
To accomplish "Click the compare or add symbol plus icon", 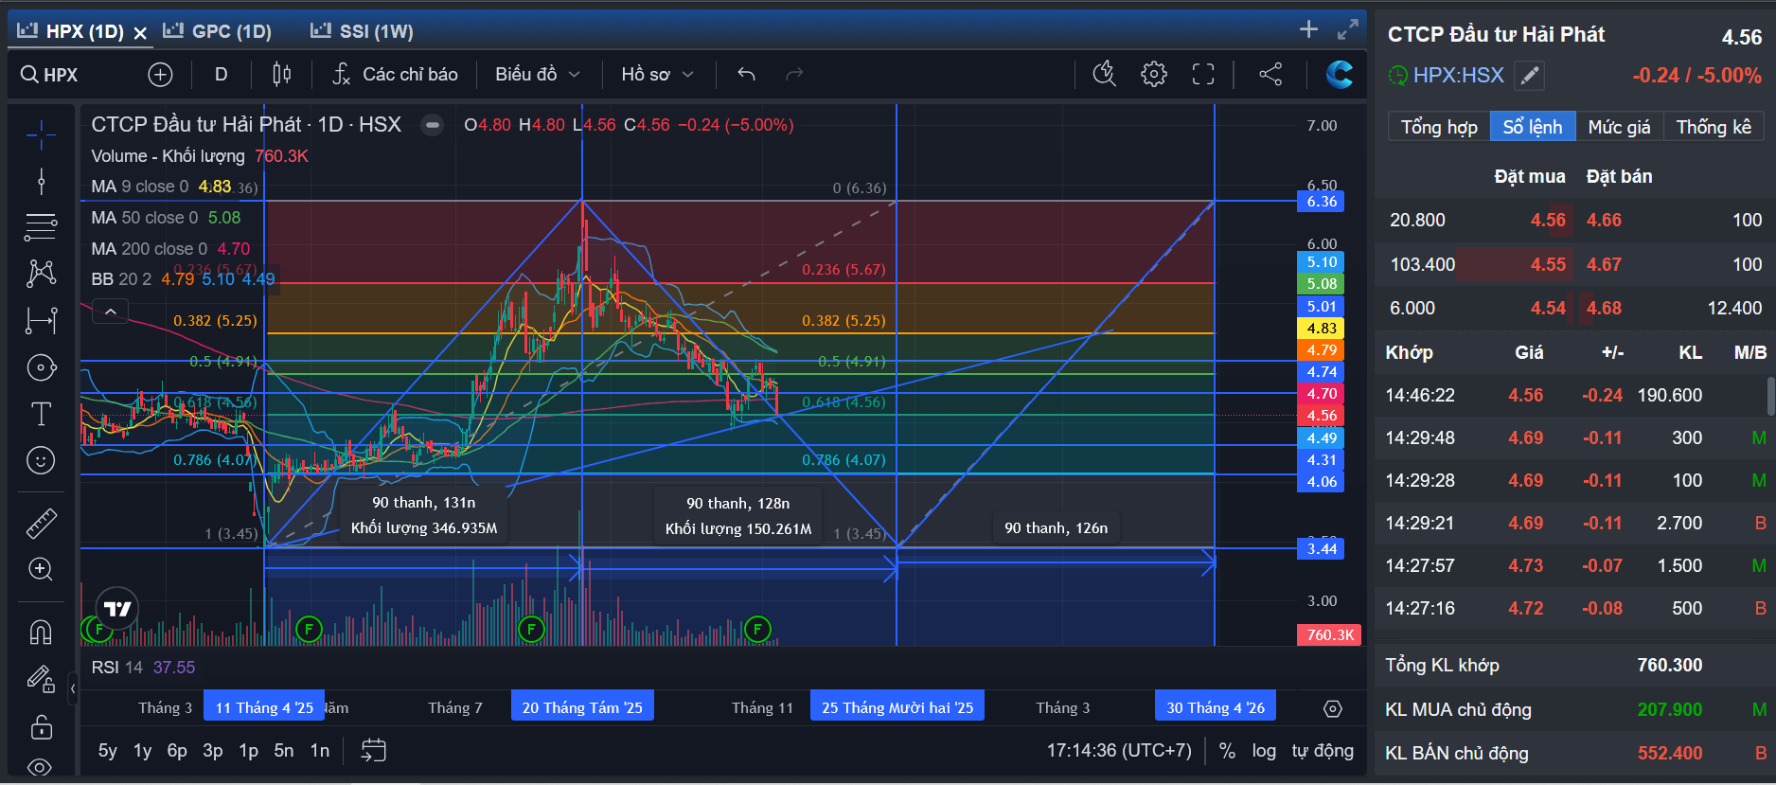I will 160,74.
